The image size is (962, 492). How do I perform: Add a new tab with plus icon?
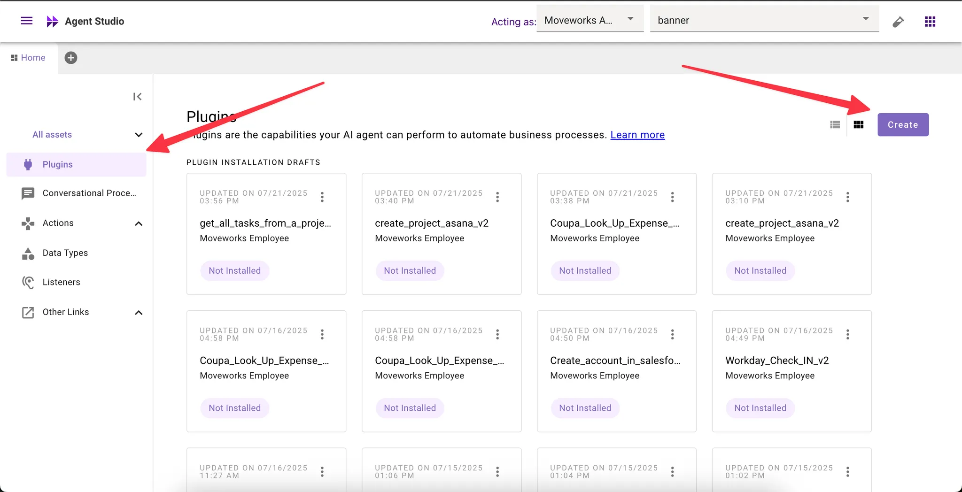(71, 58)
